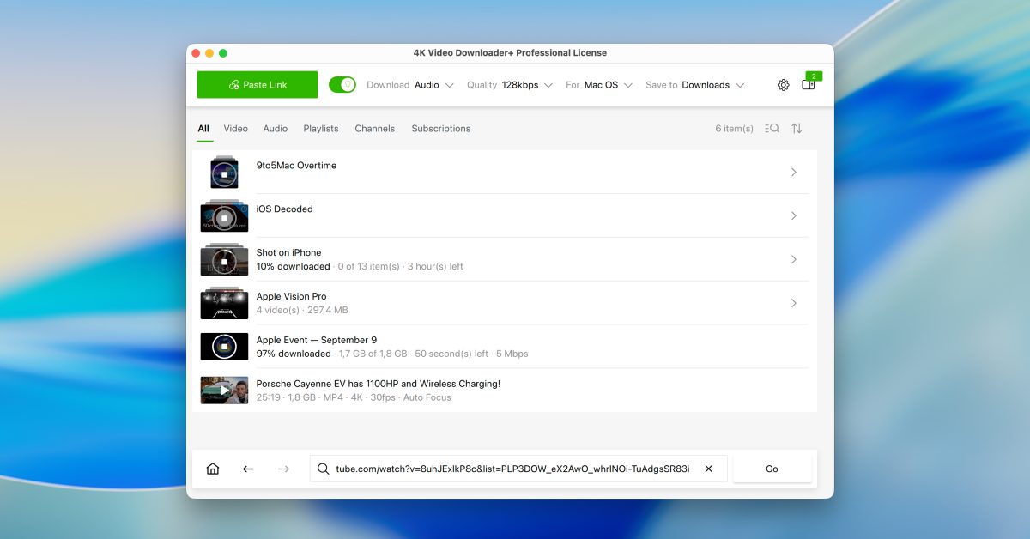Select the Subscriptions tab
Image resolution: width=1030 pixels, height=539 pixels.
click(440, 128)
